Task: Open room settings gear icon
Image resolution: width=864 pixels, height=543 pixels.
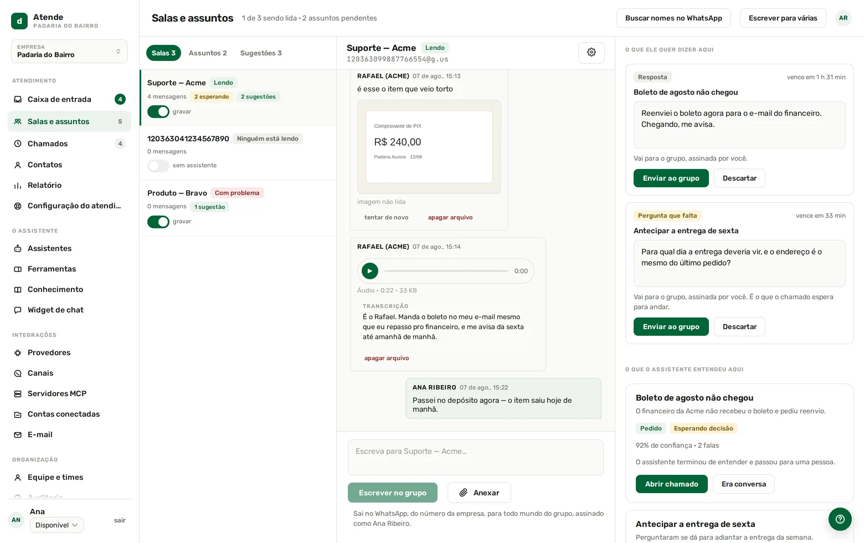Action: [592, 52]
